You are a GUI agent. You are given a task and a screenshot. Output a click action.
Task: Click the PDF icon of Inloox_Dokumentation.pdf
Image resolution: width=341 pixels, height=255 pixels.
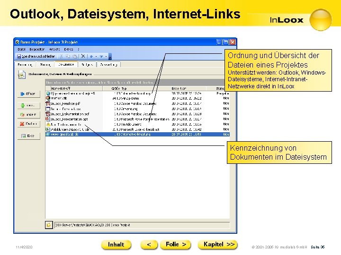click(x=48, y=114)
